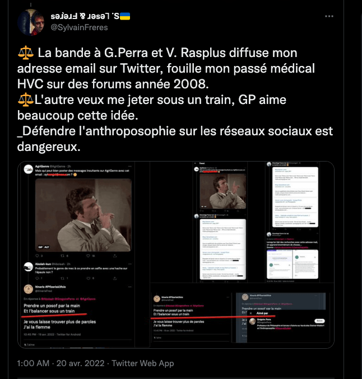This screenshot has width=362, height=379.
Task: Click the scales emoji at the tweet's start
Action: click(26, 53)
